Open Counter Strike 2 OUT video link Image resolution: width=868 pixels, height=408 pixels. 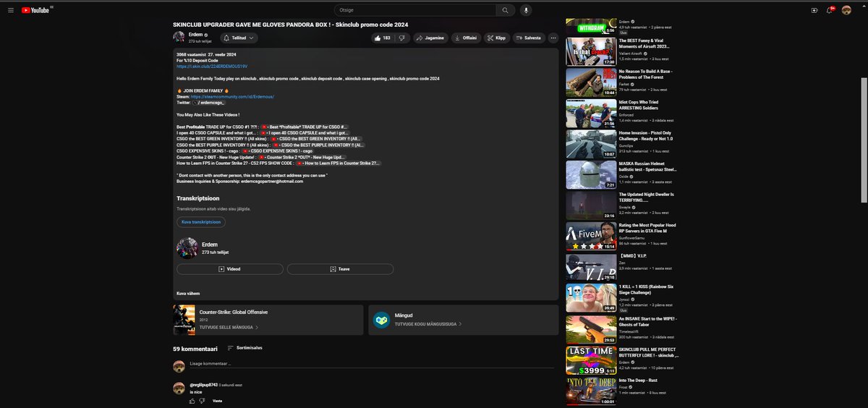coord(301,157)
